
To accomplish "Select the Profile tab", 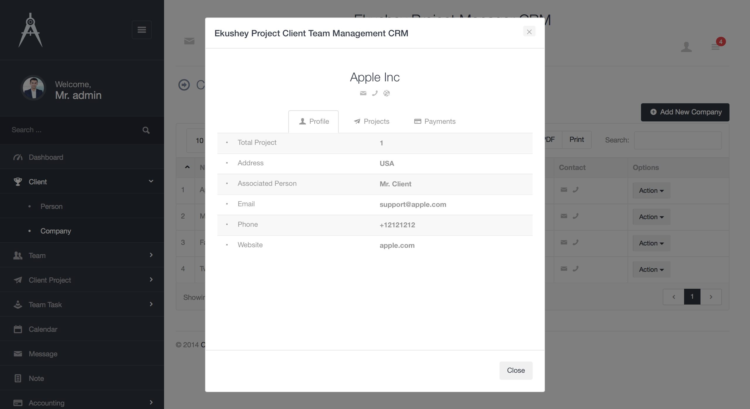I will [x=314, y=121].
